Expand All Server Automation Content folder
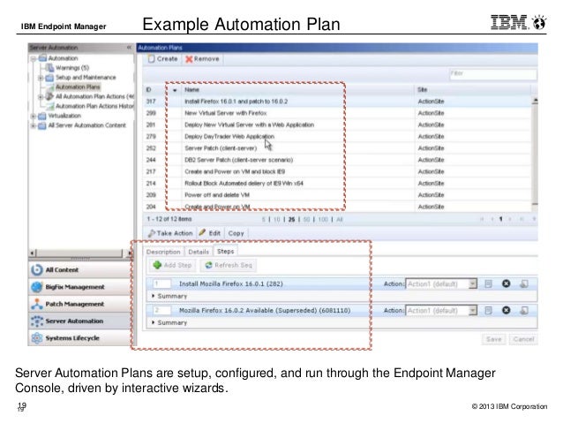The image size is (563, 423). click(33, 125)
